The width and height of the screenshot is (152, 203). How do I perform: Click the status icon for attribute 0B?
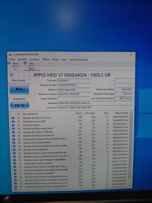click(x=14, y=150)
